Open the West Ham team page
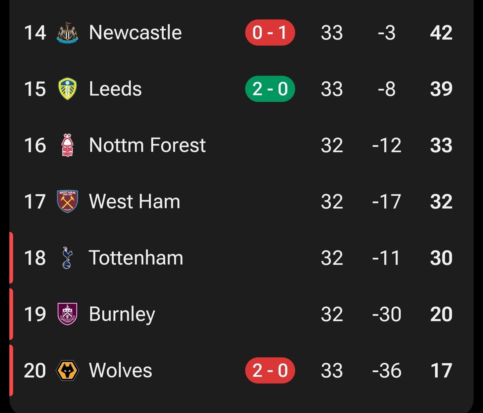483x413 pixels. pyautogui.click(x=134, y=202)
